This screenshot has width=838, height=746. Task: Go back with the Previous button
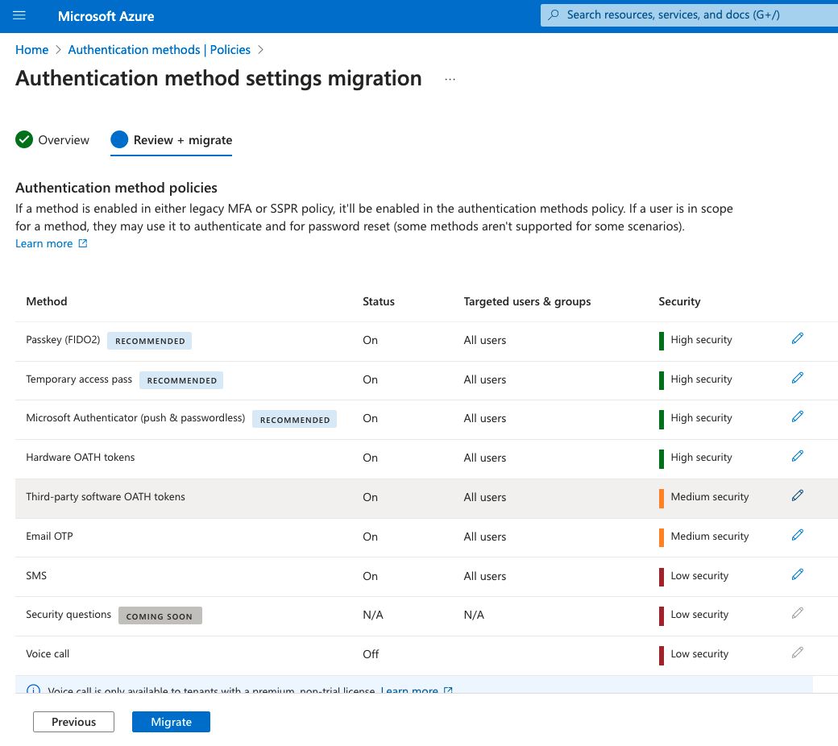pos(73,722)
